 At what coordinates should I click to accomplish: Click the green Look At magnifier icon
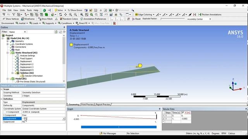[91, 15]
